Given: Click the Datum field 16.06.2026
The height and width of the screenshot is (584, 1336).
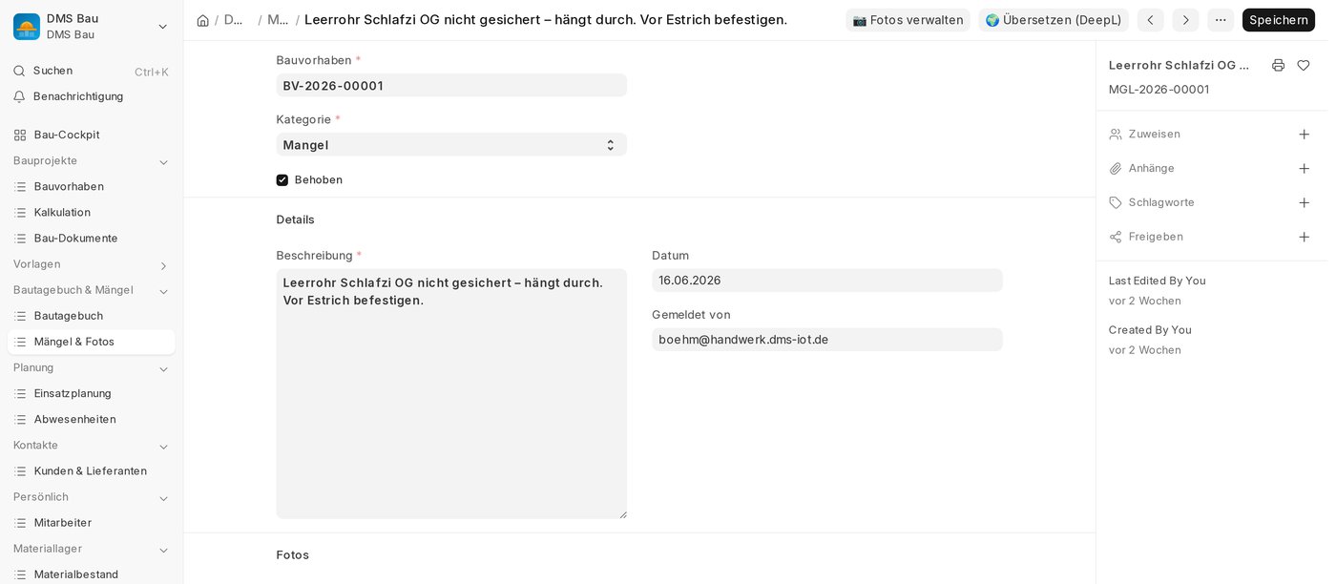Looking at the screenshot, I should click(x=827, y=281).
